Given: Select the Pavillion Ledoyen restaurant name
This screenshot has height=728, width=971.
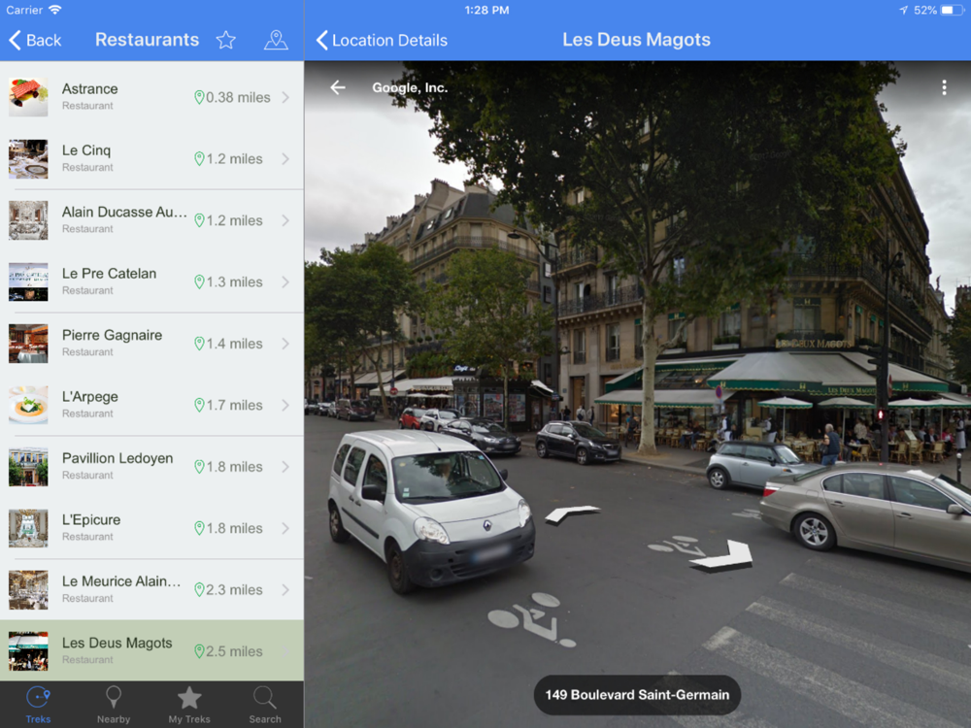Looking at the screenshot, I should coord(117,459).
